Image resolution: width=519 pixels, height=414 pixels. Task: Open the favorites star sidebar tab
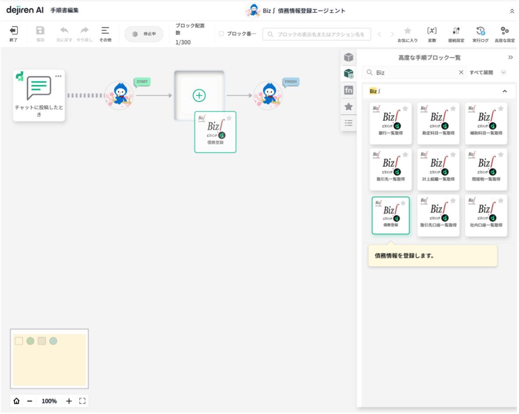[348, 106]
